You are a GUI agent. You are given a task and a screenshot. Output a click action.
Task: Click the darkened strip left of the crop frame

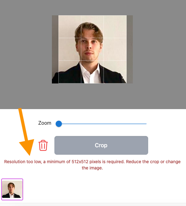click(x=55, y=49)
